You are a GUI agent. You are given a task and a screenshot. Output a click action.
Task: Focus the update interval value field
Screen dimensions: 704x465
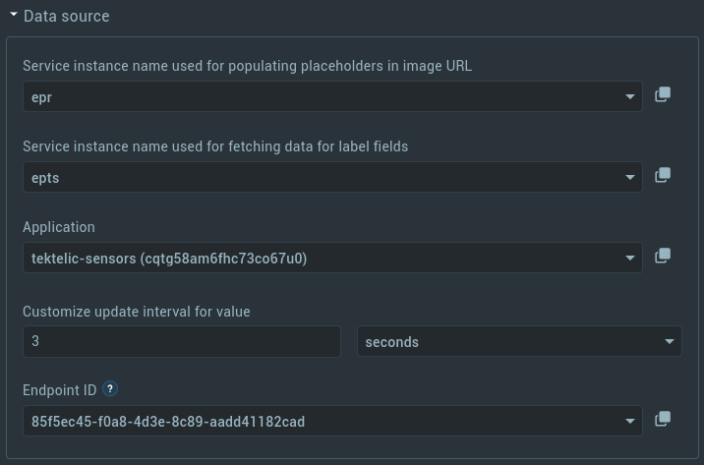point(182,341)
